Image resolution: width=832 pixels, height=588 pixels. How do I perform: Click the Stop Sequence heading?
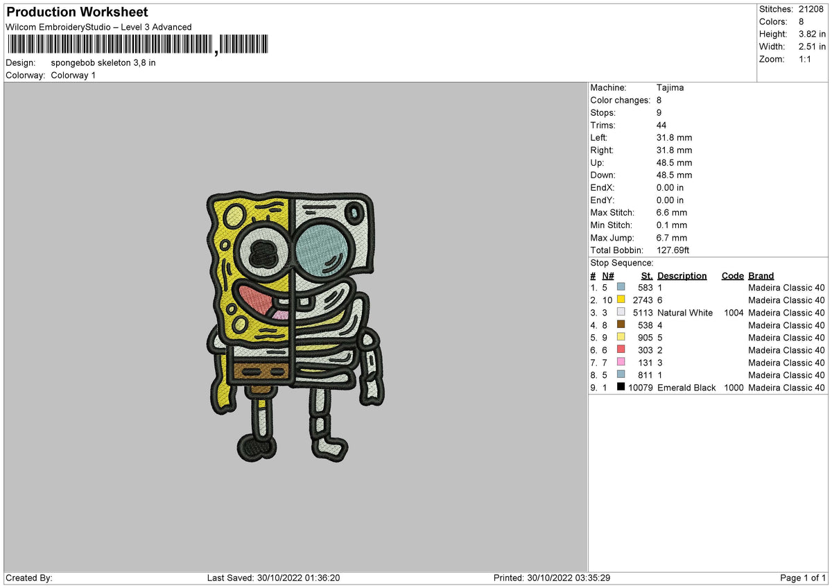click(622, 263)
